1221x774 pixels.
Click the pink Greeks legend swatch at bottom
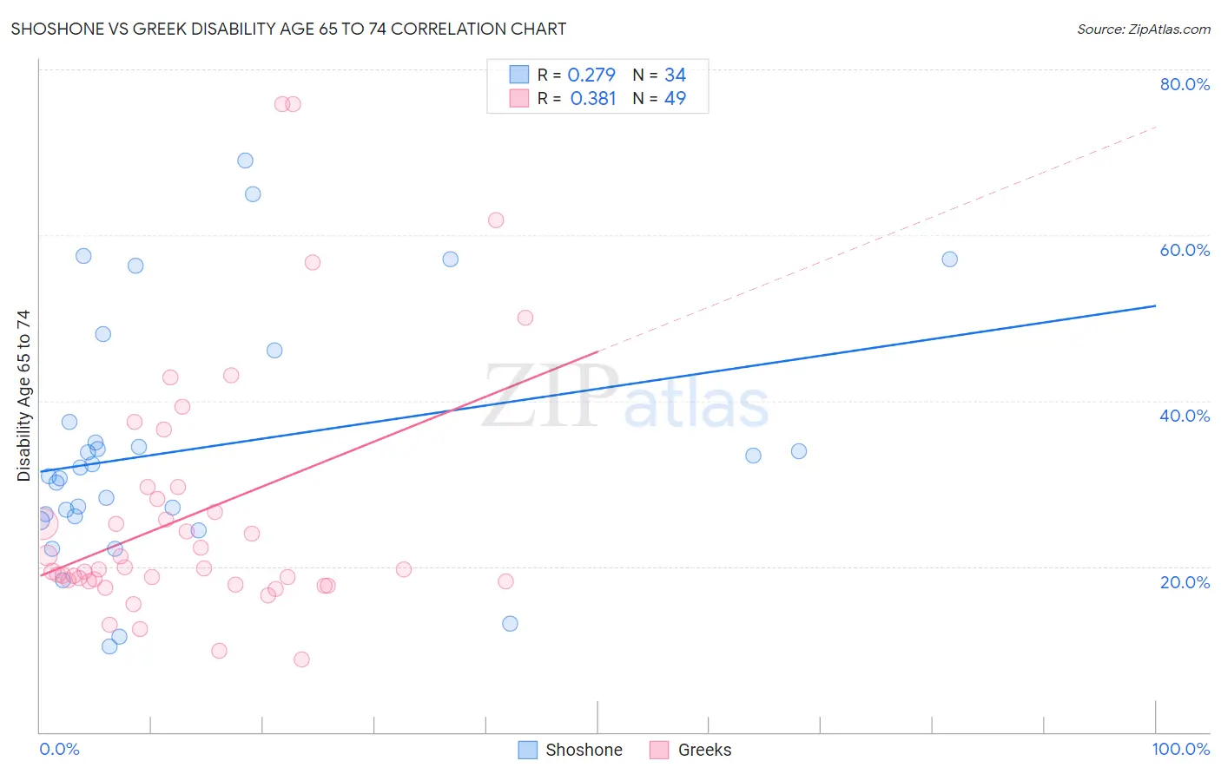coord(659,750)
